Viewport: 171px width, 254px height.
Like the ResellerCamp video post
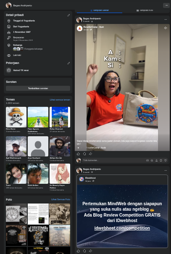coord(79,154)
